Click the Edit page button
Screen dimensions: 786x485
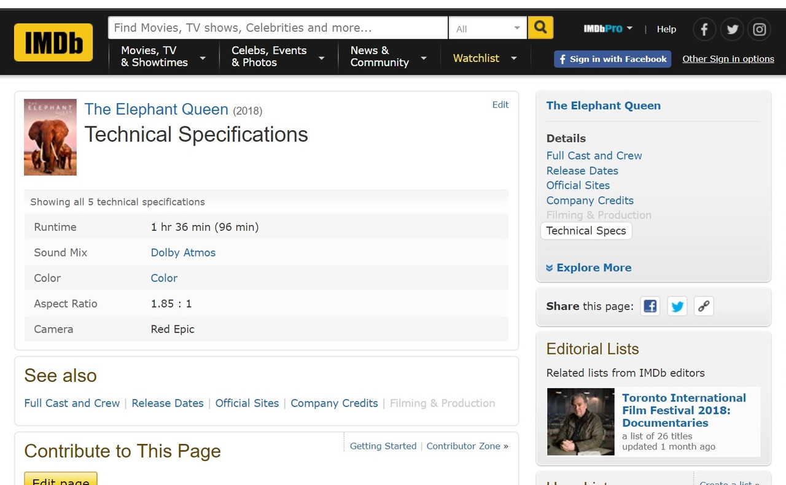(61, 479)
